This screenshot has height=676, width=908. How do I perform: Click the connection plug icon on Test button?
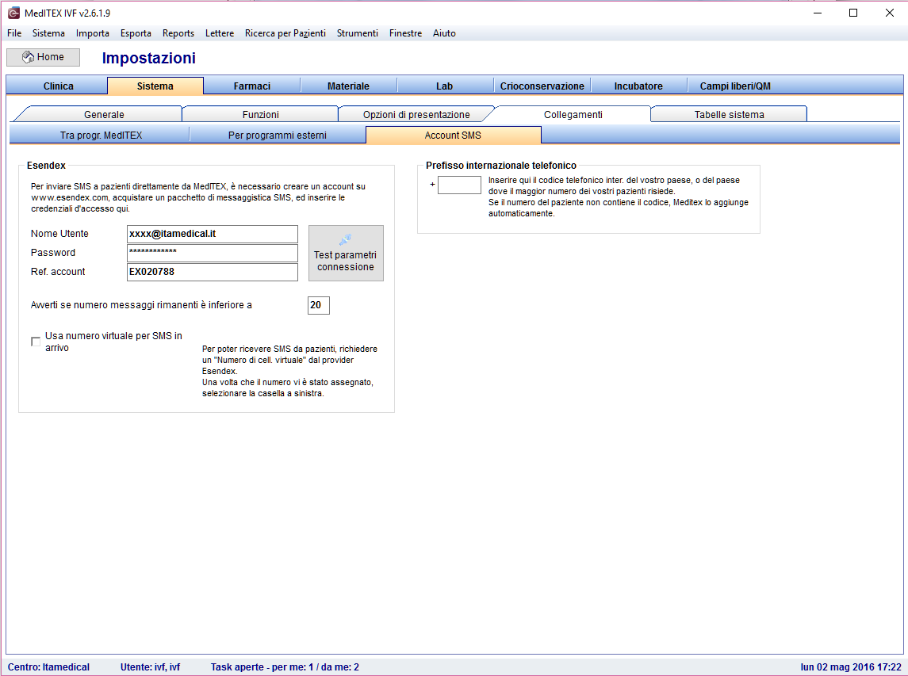coord(345,239)
